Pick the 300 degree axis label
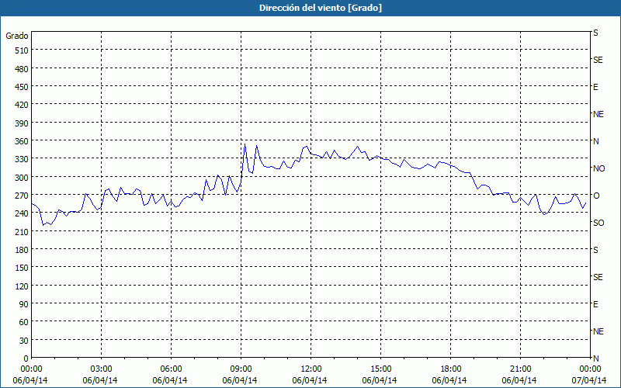 point(23,178)
